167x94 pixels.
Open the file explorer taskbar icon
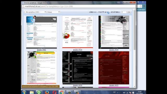(x=32, y=92)
